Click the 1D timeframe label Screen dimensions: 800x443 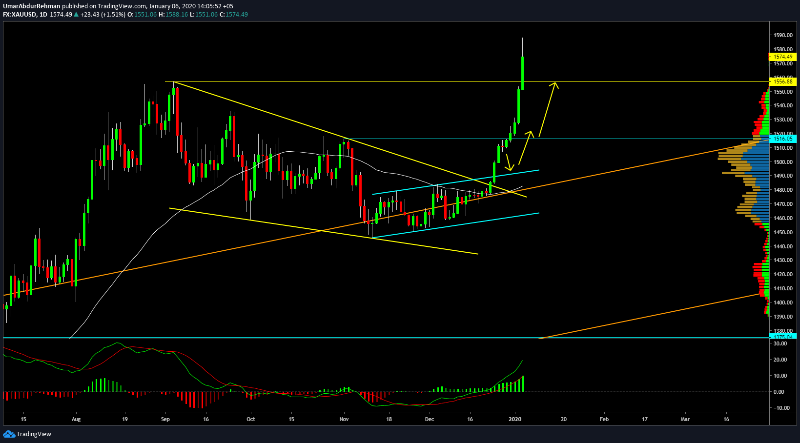43,15
